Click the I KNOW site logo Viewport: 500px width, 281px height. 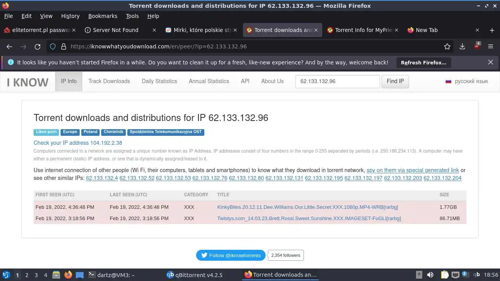pos(28,82)
